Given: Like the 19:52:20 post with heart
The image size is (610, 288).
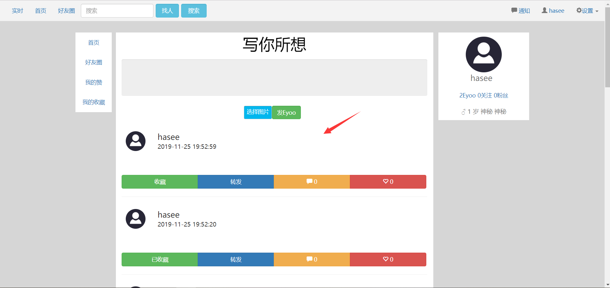Looking at the screenshot, I should [x=388, y=259].
